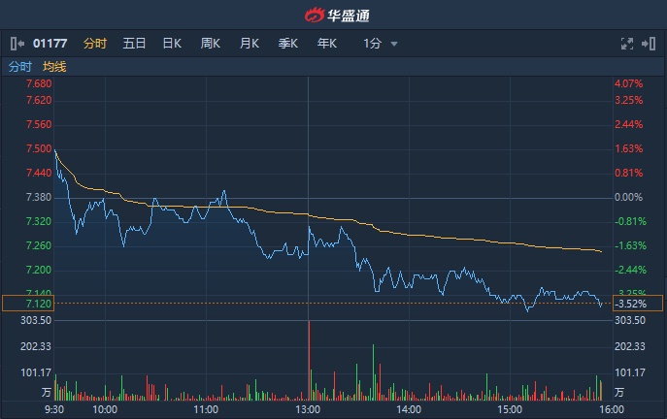
Task: Click the left 303.50 volume axis label
Action: point(36,320)
